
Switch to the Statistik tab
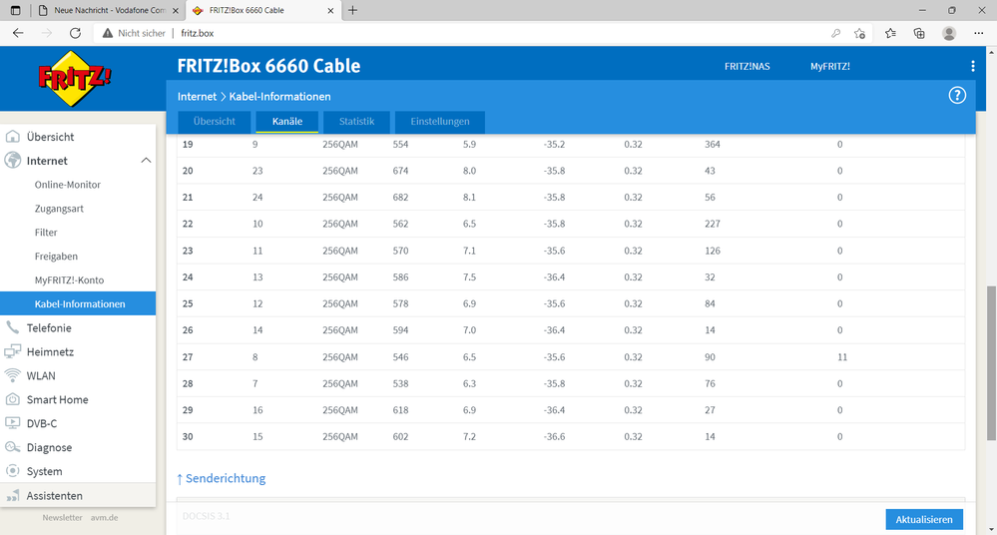[356, 122]
